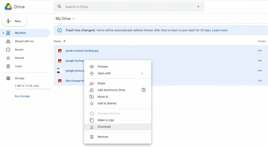Image resolution: width=268 pixels, height=147 pixels.
Task: Expand the My Drive tree arrow
Action: pos(3,33)
